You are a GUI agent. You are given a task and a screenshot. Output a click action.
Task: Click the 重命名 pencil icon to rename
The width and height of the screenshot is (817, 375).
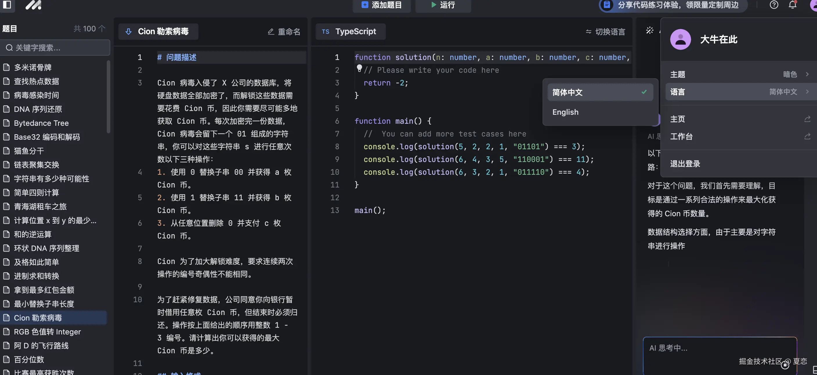pos(270,31)
